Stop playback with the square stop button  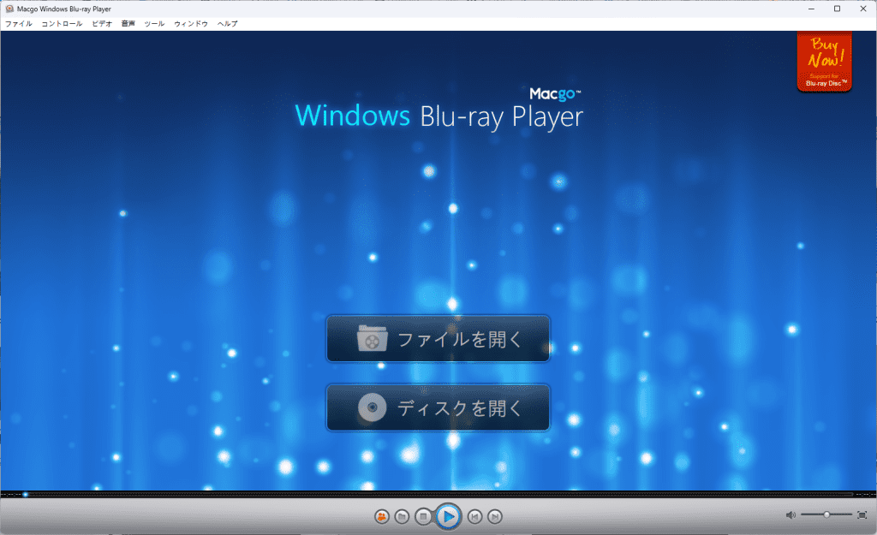point(423,516)
